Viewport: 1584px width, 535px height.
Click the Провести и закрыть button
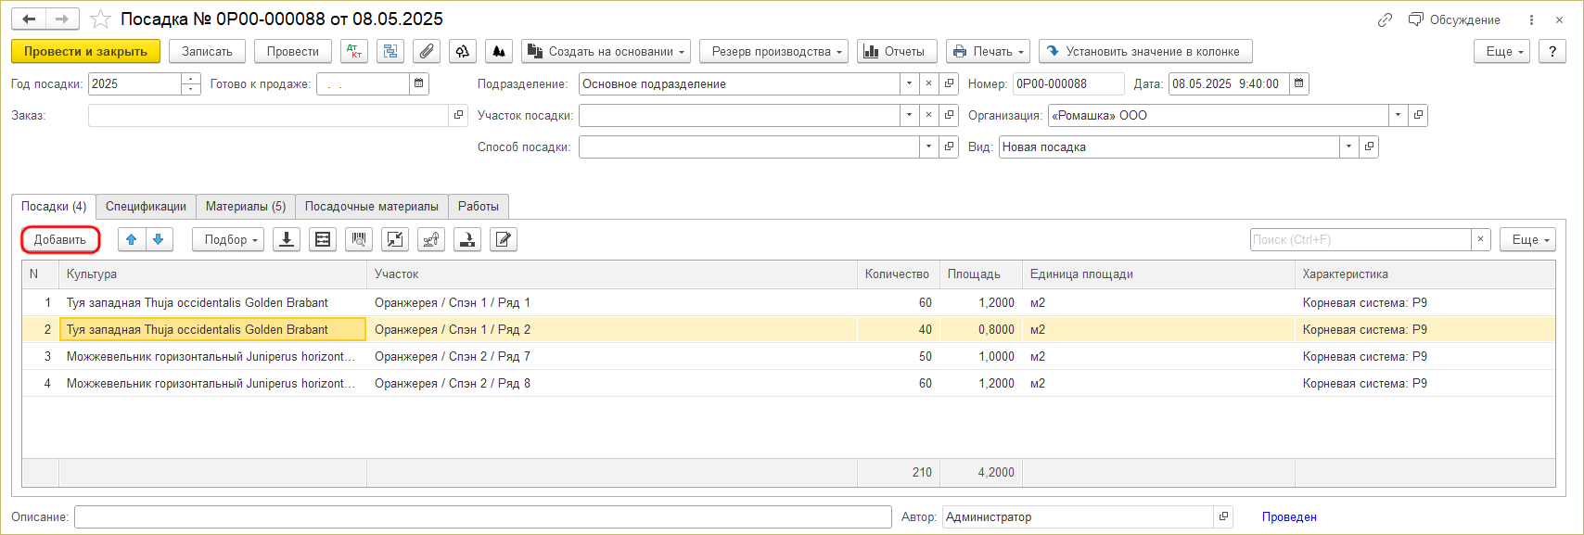85,52
